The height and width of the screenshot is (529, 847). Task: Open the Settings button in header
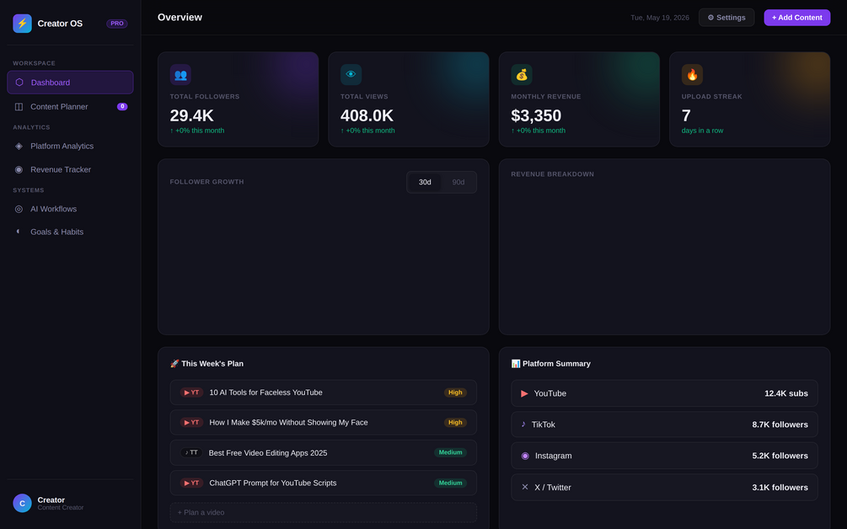coord(726,18)
